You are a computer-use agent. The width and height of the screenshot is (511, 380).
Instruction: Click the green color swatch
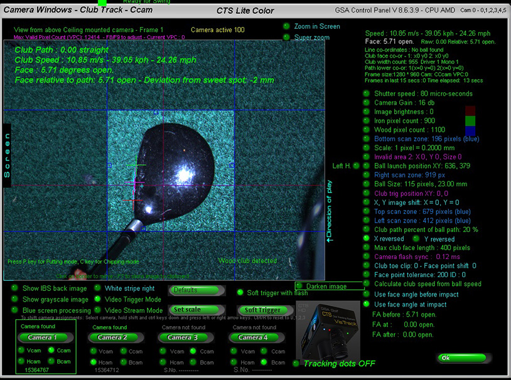point(470,121)
